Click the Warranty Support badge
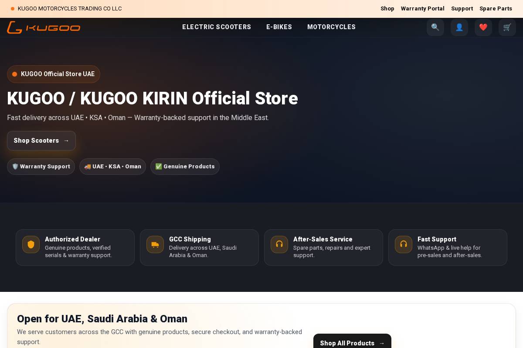Screen dimensions: 523x348 coord(41,167)
